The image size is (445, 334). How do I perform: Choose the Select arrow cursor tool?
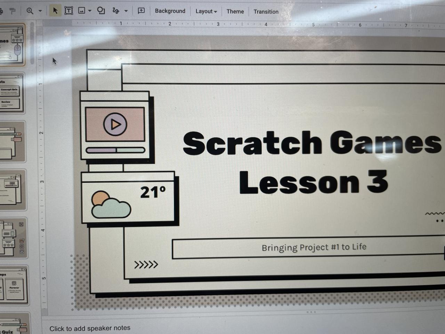[55, 11]
